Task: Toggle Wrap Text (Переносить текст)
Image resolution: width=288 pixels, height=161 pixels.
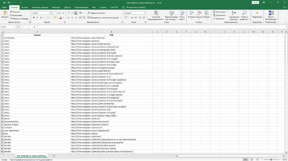Action: click(x=96, y=13)
